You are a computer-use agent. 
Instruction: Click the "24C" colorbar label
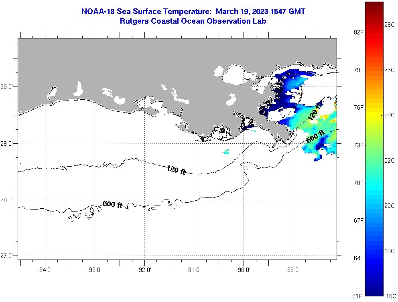coord(390,115)
